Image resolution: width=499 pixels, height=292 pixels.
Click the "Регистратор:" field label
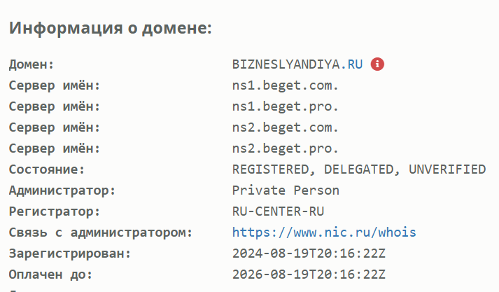(x=55, y=211)
